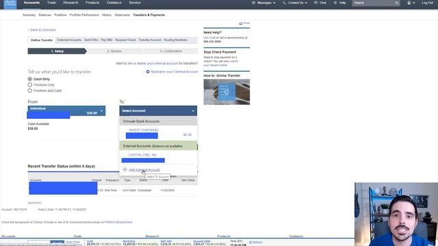Go to the Positions sub-tab

click(60, 15)
